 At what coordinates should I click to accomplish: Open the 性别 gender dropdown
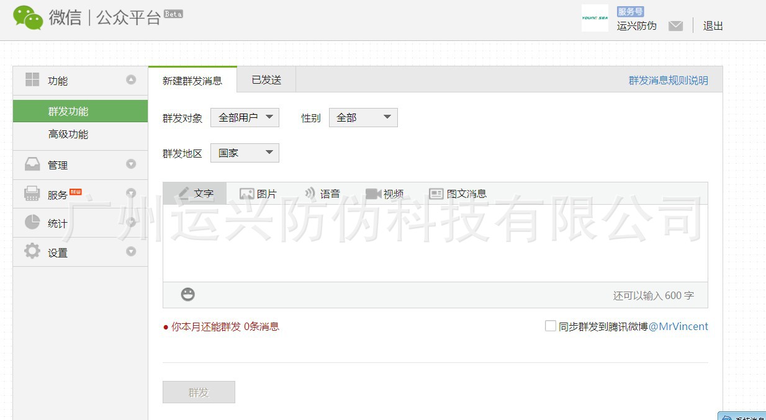[x=363, y=117]
